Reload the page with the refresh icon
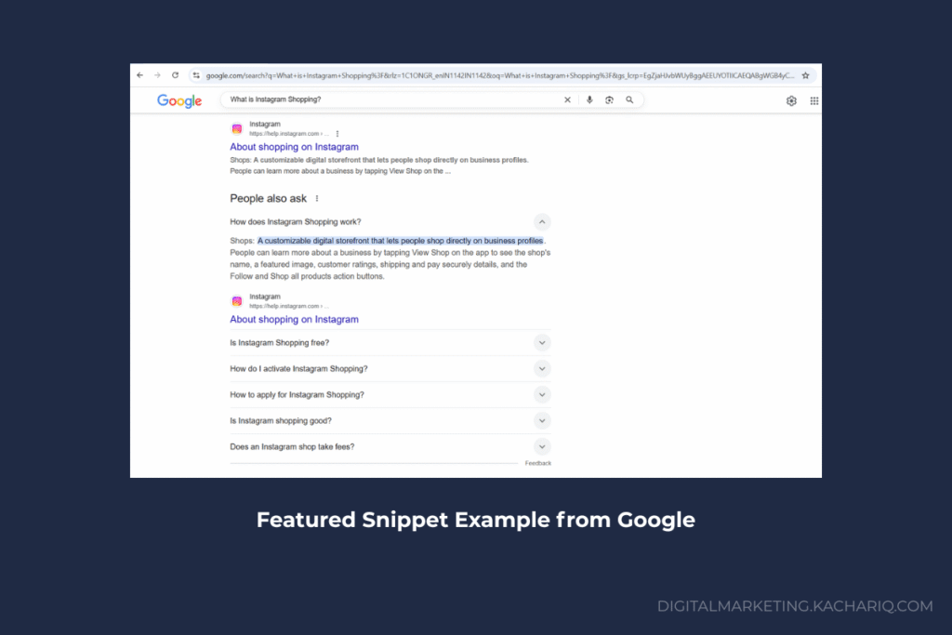The height and width of the screenshot is (635, 952). (175, 75)
